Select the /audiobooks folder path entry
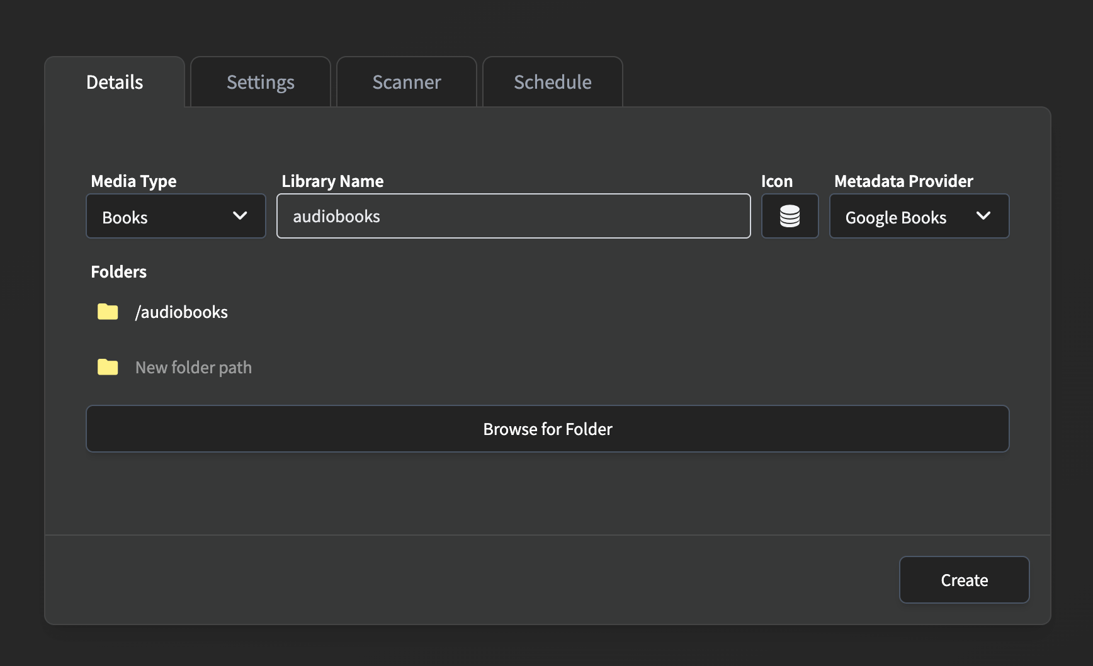 181,312
